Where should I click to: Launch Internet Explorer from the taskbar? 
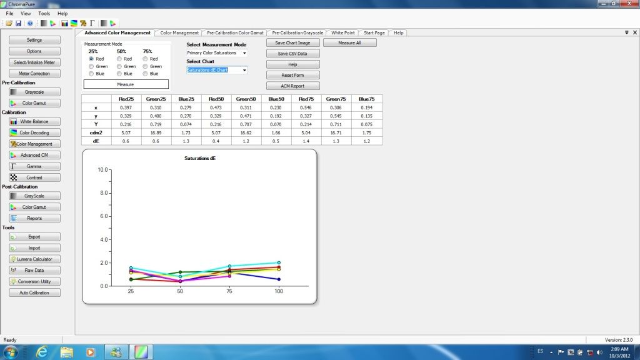[x=42, y=352]
